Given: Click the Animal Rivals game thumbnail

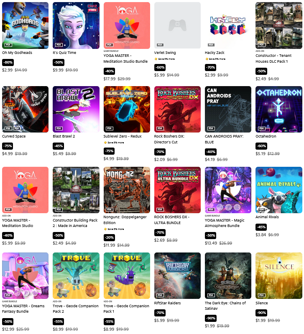Looking at the screenshot, I should coord(279,190).
